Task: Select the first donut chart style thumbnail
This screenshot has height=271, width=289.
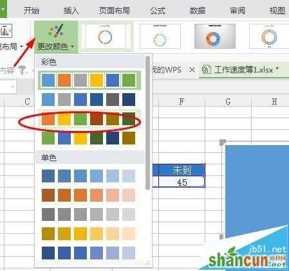Action: pyautogui.click(x=105, y=37)
